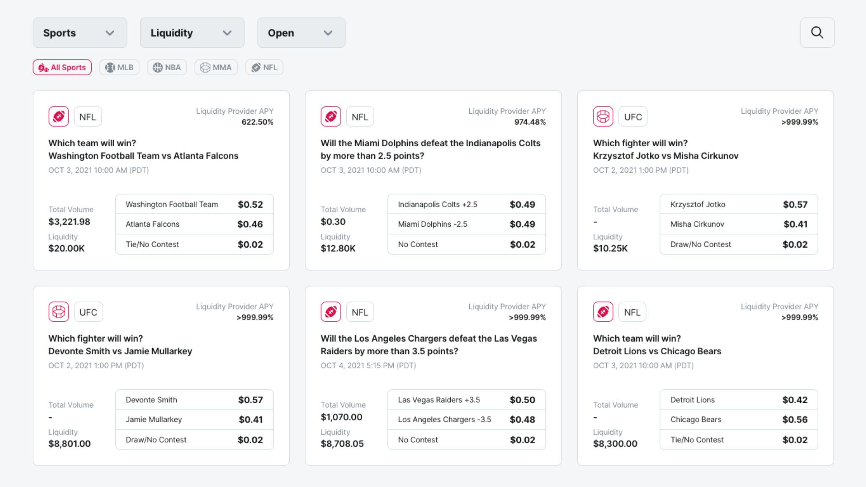Image resolution: width=866 pixels, height=487 pixels.
Task: Click the $8,801.00 liquidity value
Action: pos(69,443)
